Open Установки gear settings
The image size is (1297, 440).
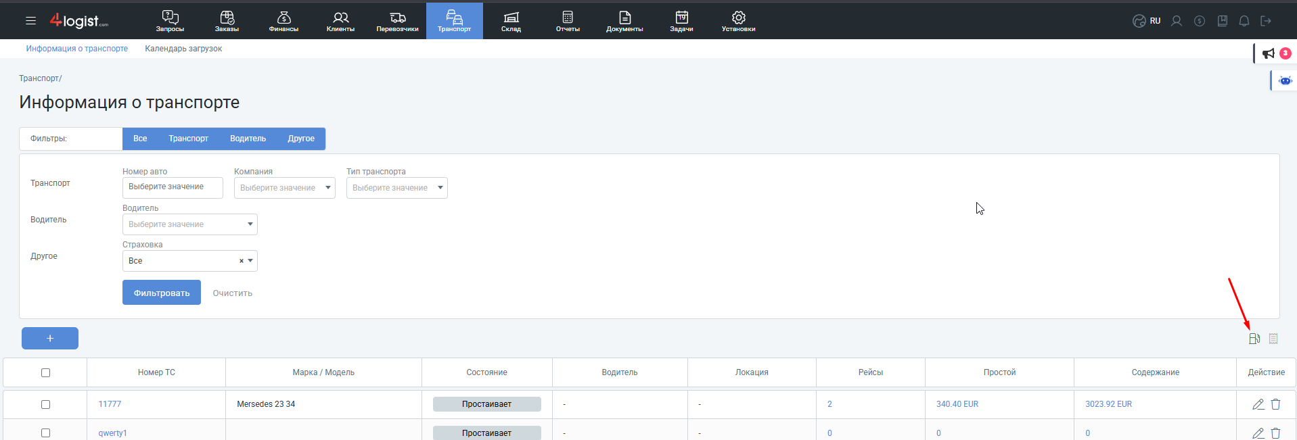click(738, 21)
